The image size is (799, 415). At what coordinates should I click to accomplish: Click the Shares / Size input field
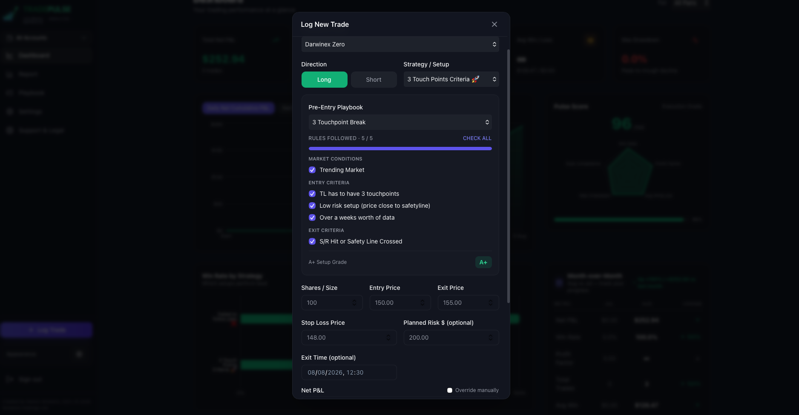pos(332,303)
